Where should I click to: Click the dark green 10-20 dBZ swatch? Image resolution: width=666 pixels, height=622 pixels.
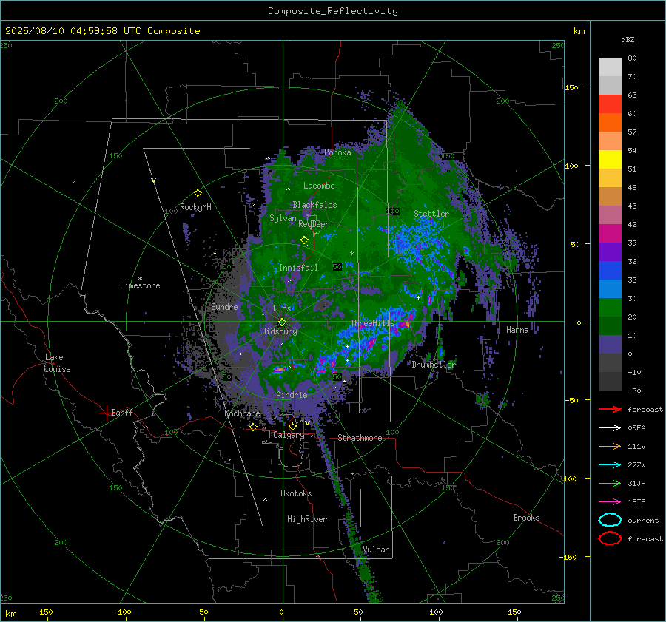[x=610, y=326]
